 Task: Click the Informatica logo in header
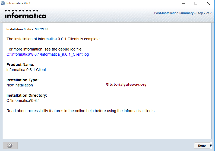(x=26, y=14)
